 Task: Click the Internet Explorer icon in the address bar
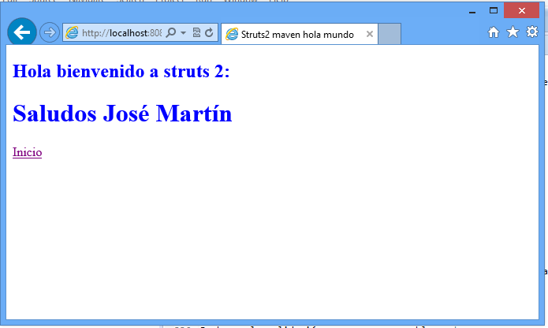pyautogui.click(x=72, y=33)
